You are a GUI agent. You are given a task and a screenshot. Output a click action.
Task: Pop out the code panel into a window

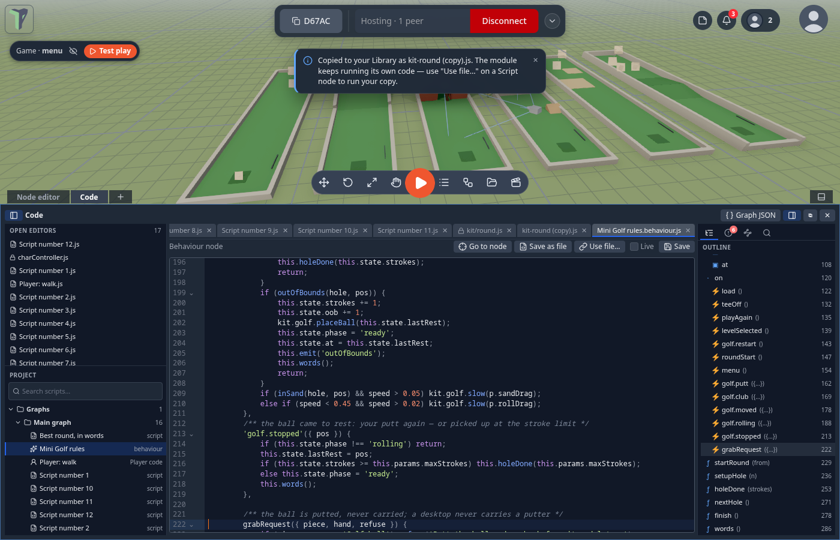811,215
